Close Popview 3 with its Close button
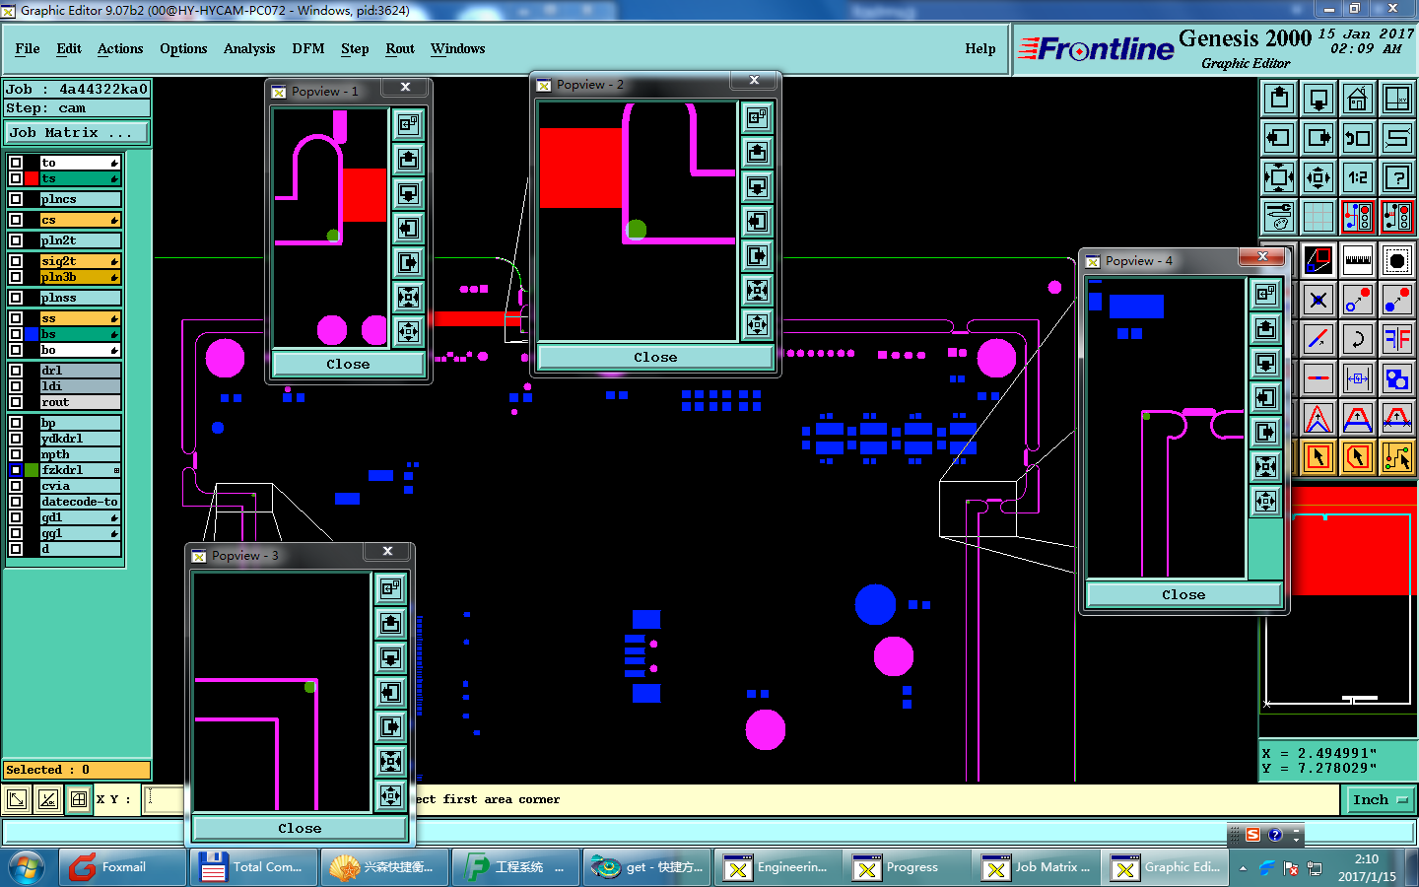The image size is (1419, 887). click(300, 828)
